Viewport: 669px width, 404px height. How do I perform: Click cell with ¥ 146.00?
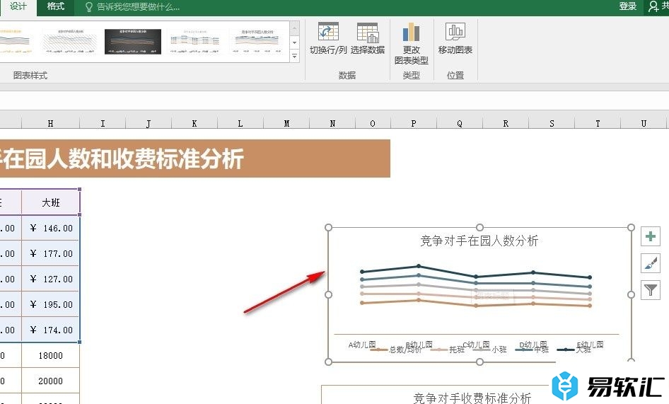[x=50, y=228]
